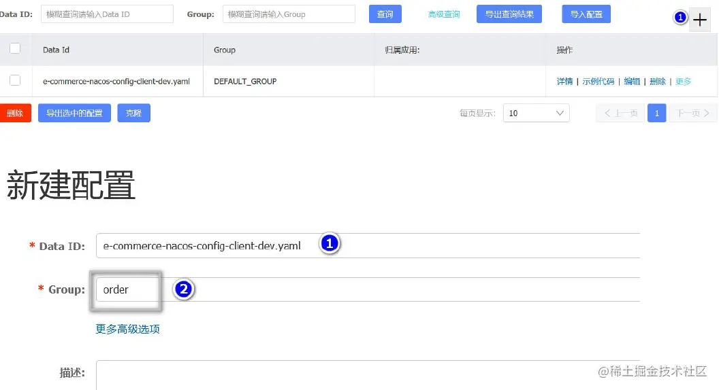Click the red 删除 delete button

click(x=15, y=113)
